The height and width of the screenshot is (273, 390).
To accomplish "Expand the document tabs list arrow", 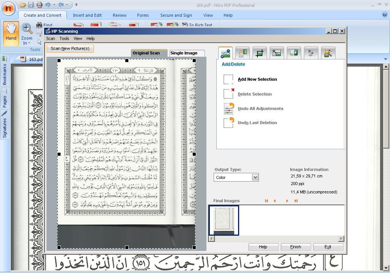I will pos(385,59).
